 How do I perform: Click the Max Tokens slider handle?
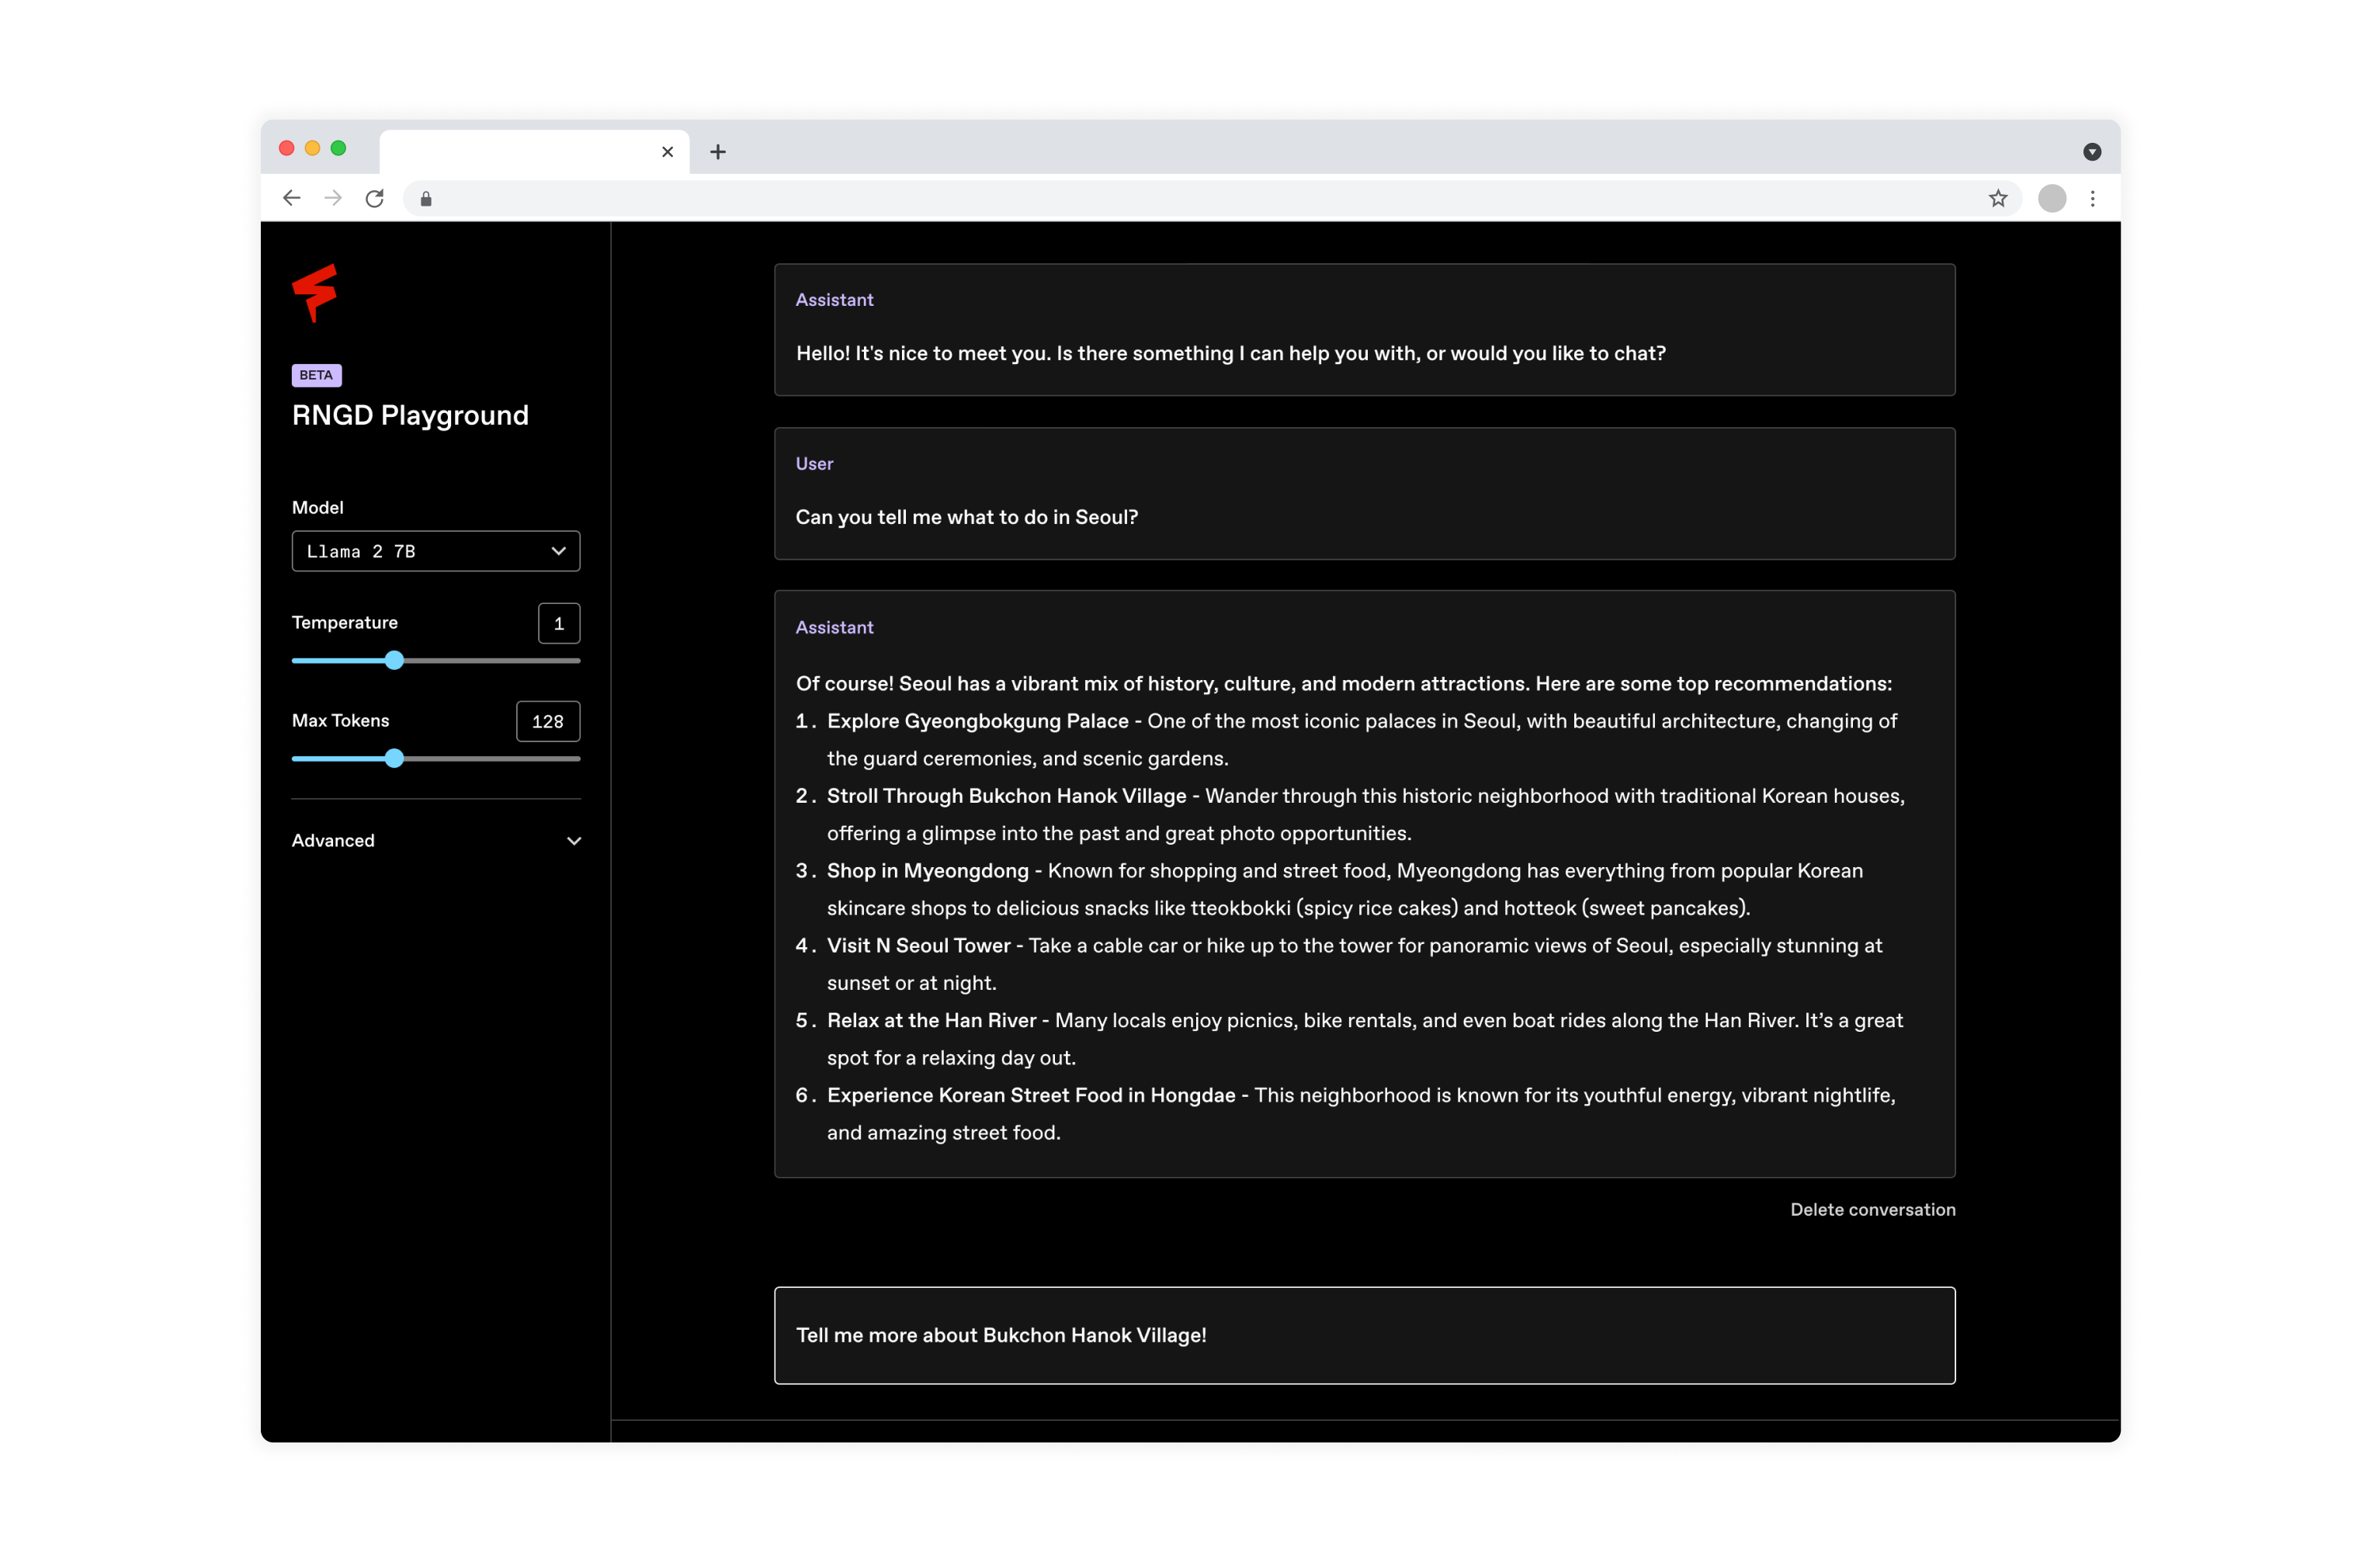tap(394, 758)
